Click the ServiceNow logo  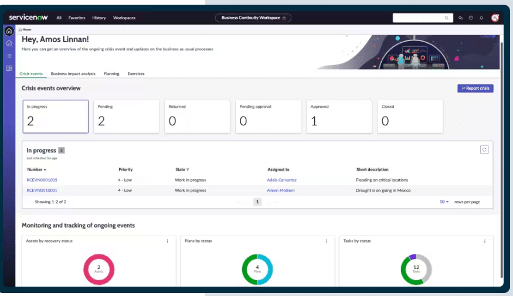29,18
